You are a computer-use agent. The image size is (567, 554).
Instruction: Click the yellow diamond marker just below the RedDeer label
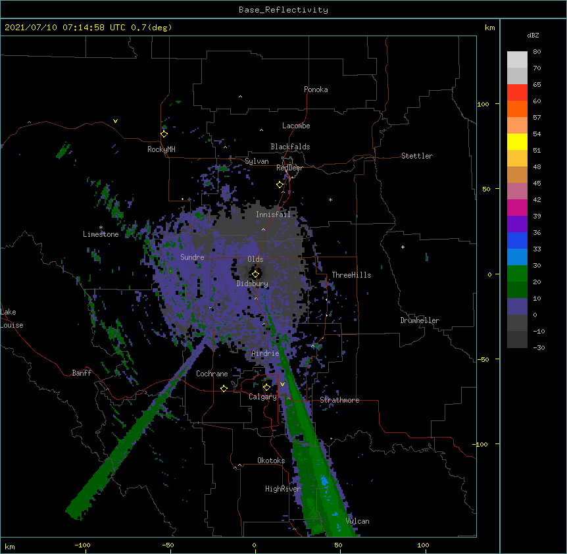[x=280, y=185]
